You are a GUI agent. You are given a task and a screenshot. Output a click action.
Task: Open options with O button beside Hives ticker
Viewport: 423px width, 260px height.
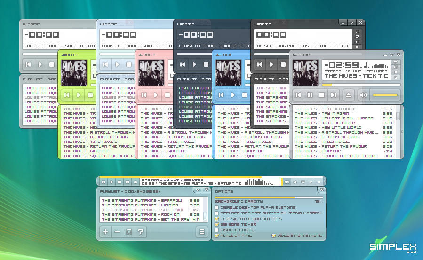pyautogui.click(x=396, y=77)
